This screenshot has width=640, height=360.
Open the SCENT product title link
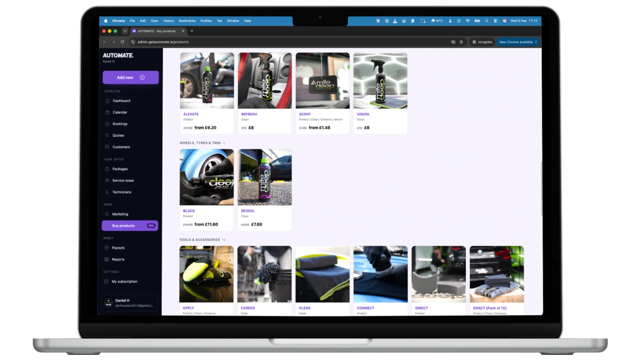pos(305,114)
